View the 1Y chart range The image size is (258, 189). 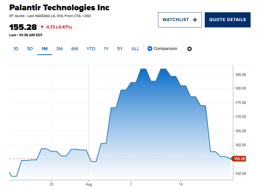tap(106, 49)
